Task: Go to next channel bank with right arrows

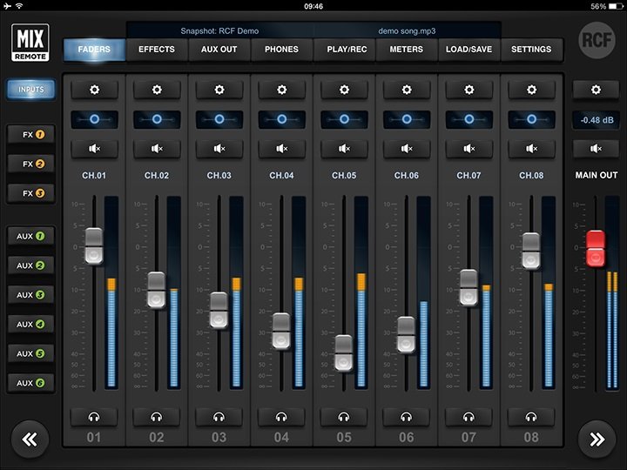Action: pyautogui.click(x=597, y=440)
